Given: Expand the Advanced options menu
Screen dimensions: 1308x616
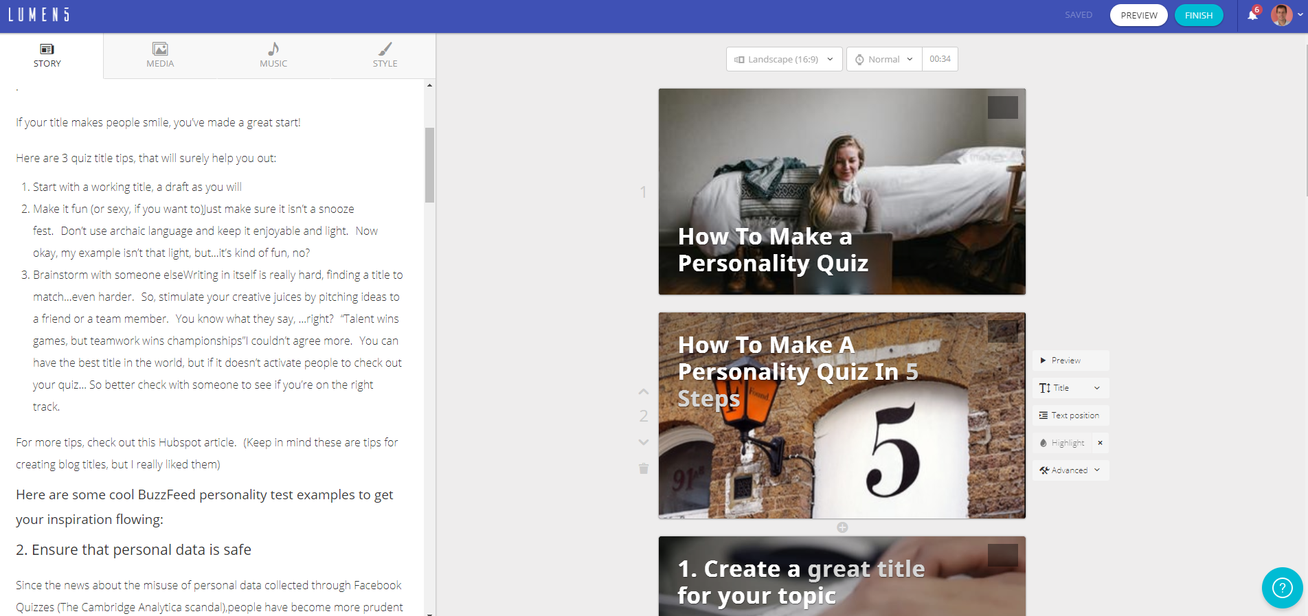Looking at the screenshot, I should click(1070, 470).
